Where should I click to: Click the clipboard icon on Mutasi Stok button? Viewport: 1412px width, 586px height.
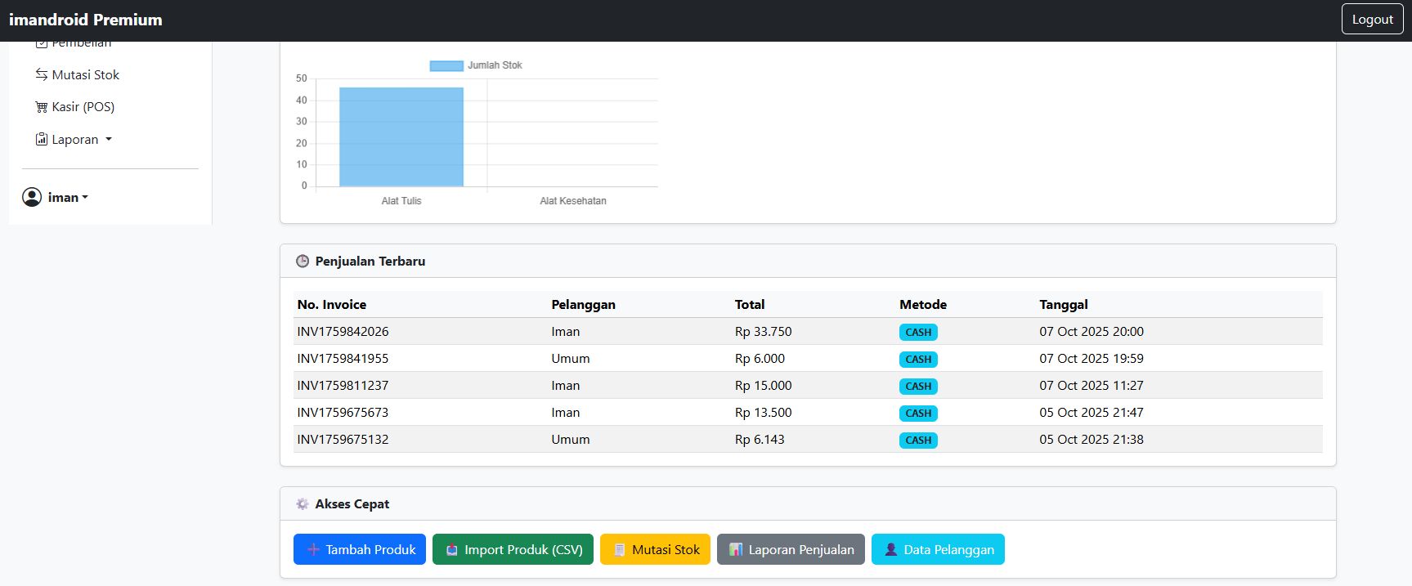(x=620, y=550)
